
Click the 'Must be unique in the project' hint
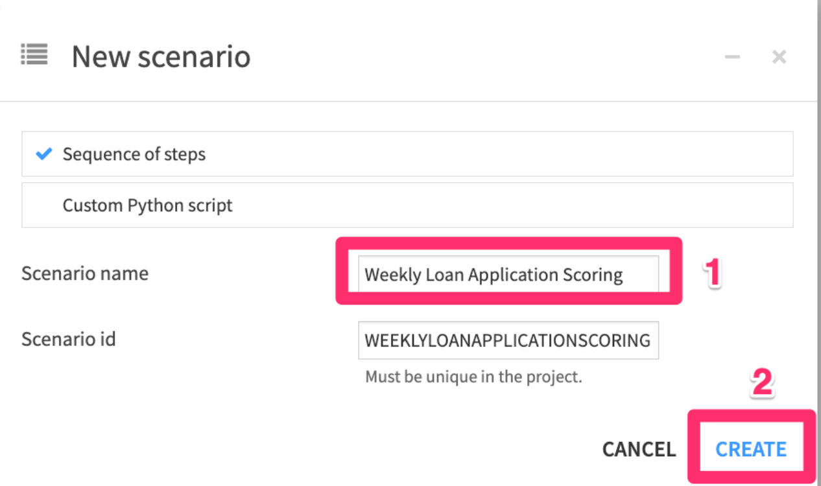point(473,376)
